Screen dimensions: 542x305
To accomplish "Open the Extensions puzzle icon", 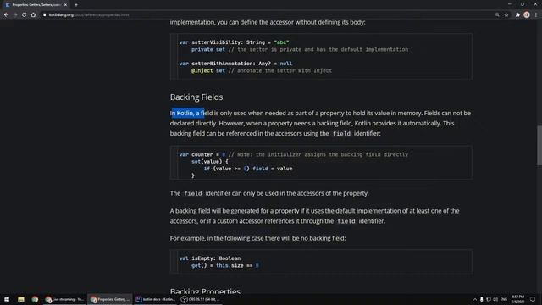I will 517,15.
